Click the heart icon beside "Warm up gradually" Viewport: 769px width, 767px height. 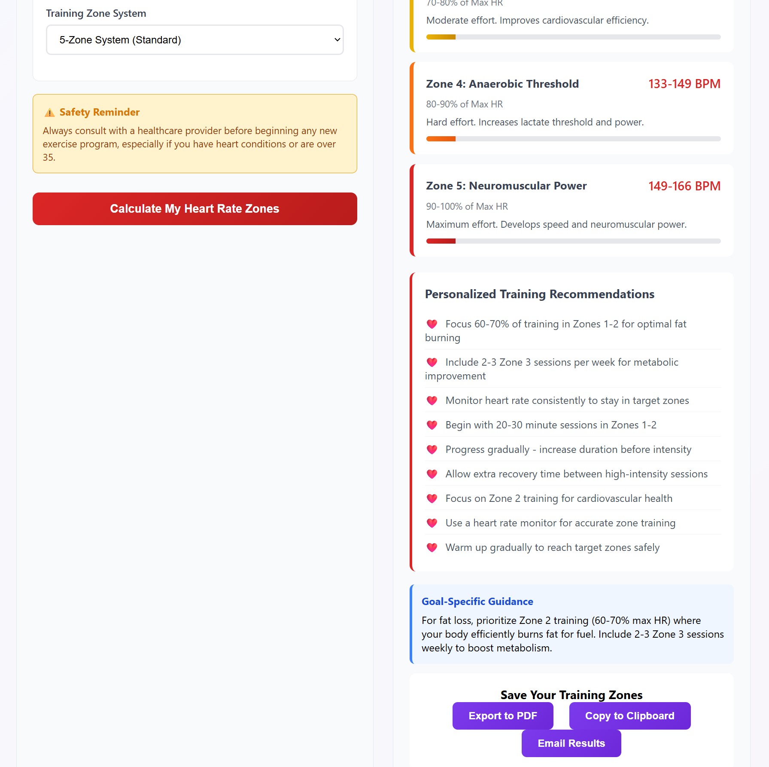432,547
